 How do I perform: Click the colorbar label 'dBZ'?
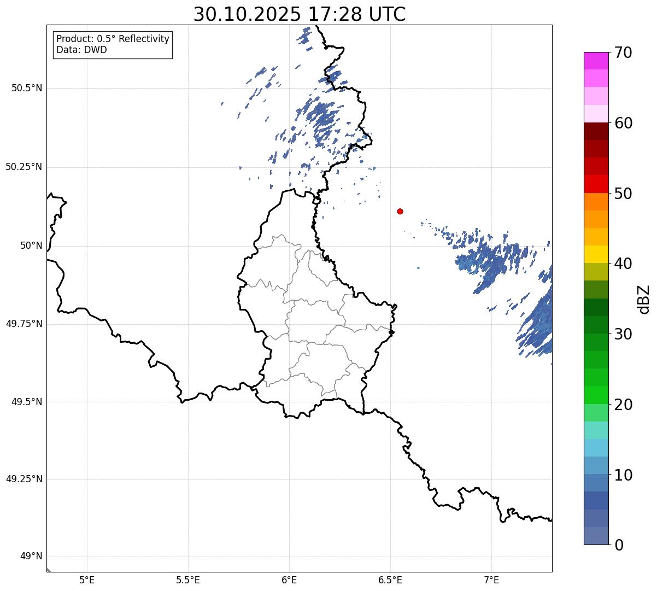644,299
